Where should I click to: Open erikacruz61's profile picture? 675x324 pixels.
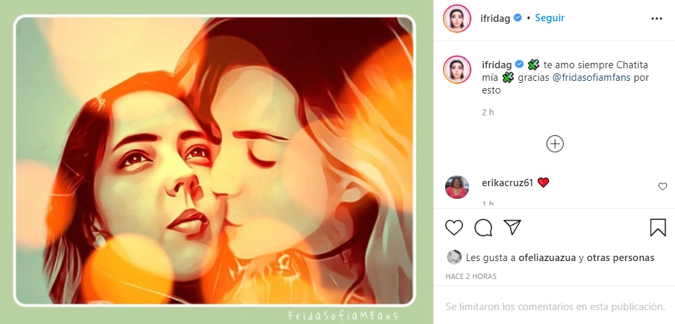pos(457,187)
